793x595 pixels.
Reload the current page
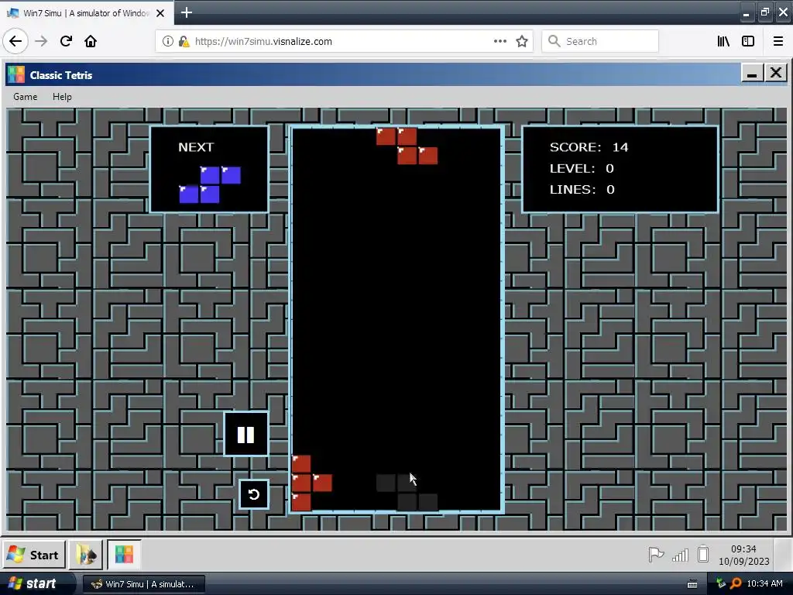[66, 42]
